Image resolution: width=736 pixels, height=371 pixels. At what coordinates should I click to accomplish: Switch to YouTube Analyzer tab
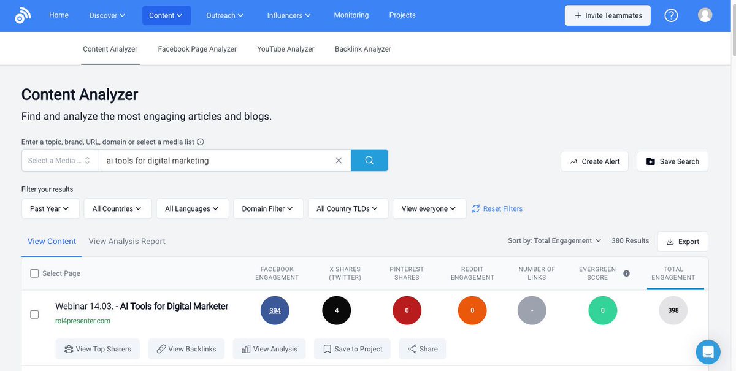[x=286, y=48]
